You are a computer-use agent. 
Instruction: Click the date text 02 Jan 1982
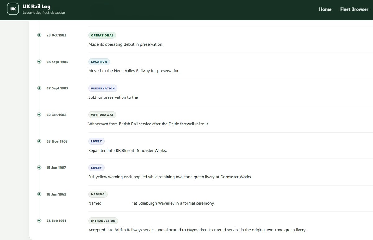click(x=56, y=115)
